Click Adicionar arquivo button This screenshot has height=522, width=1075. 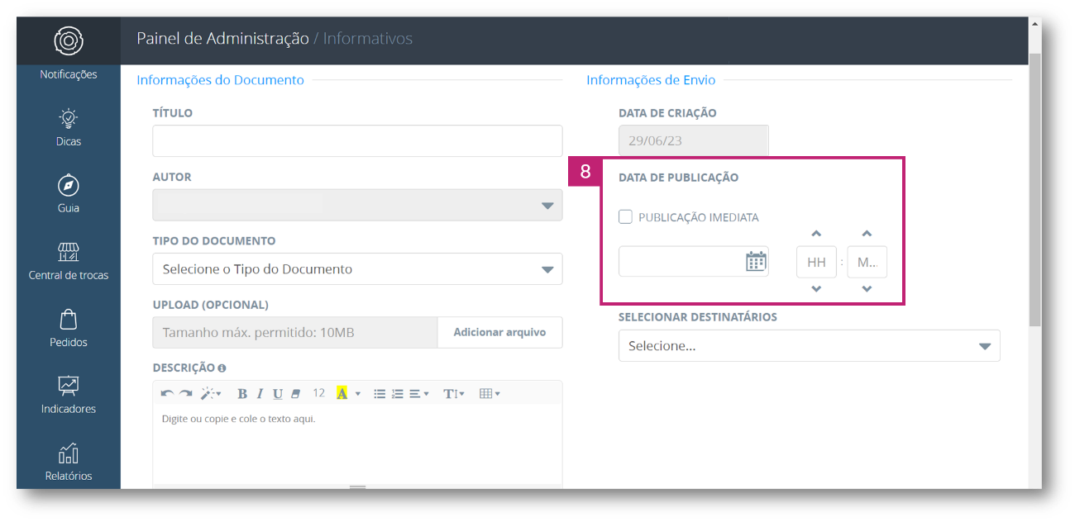pos(499,332)
